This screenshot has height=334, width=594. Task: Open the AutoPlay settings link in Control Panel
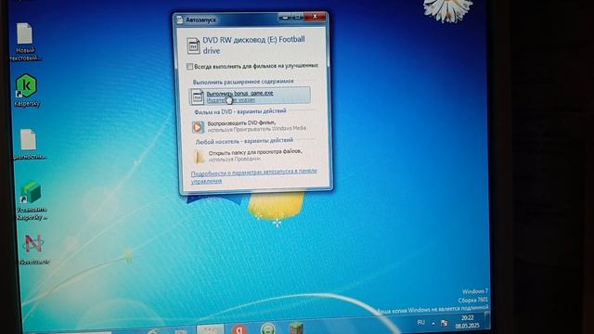(253, 175)
